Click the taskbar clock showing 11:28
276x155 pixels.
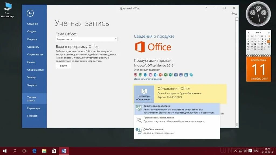(x=267, y=151)
